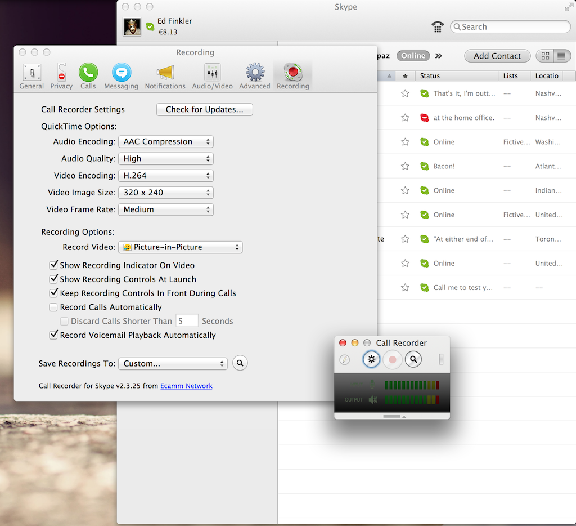
Task: Open Video Image Size dropdown
Action: coord(166,193)
